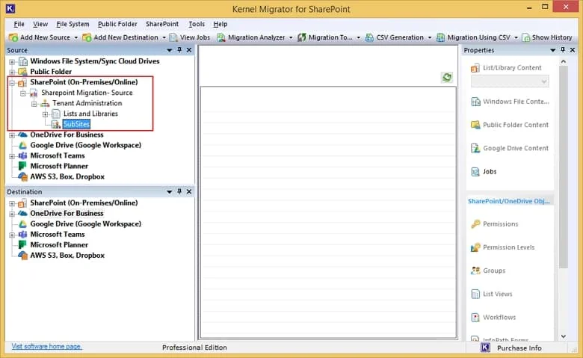This screenshot has width=583, height=358.
Task: Click the List Views icon
Action: (x=475, y=294)
